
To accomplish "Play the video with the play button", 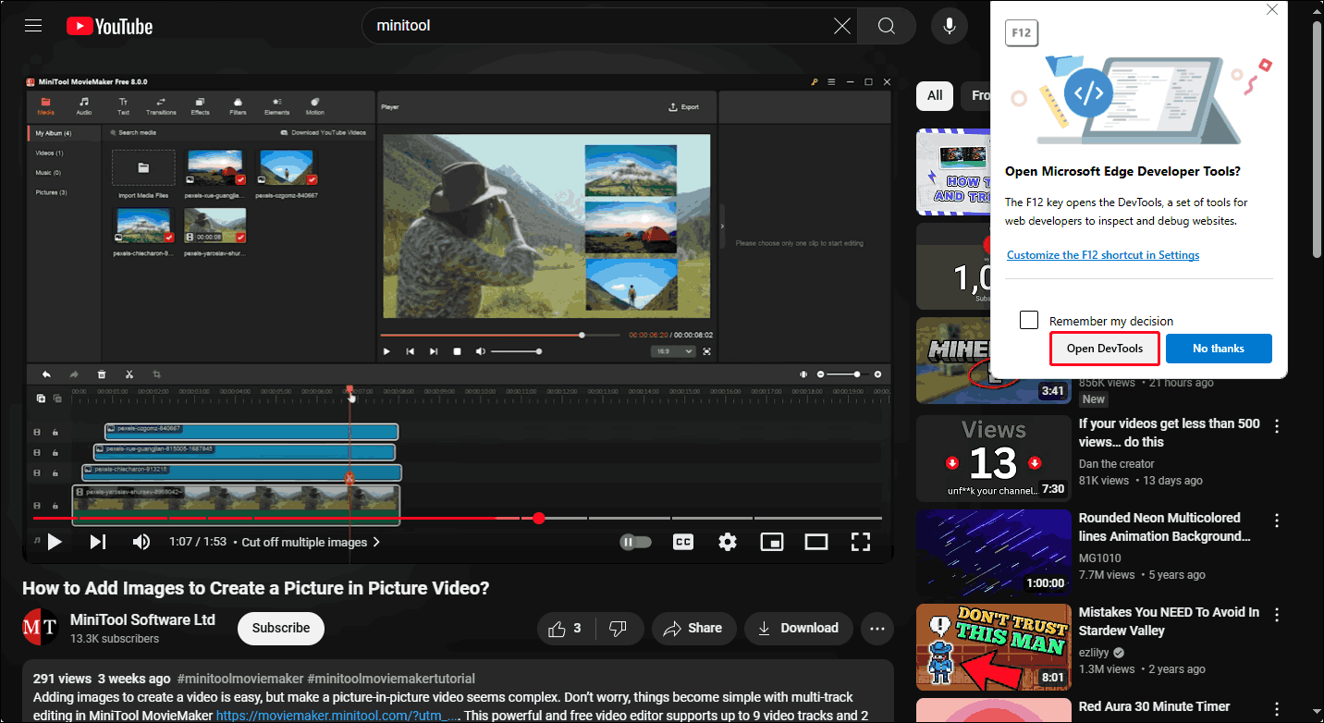I will (55, 542).
